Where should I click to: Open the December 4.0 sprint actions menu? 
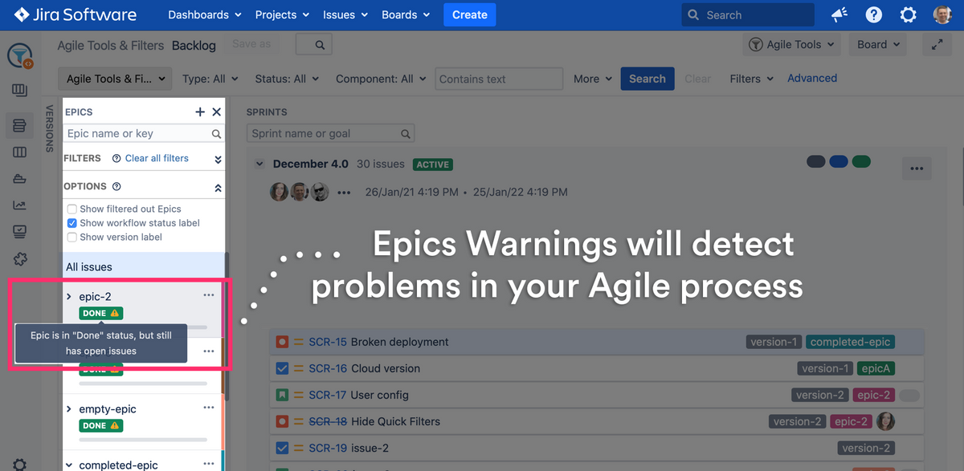tap(917, 169)
